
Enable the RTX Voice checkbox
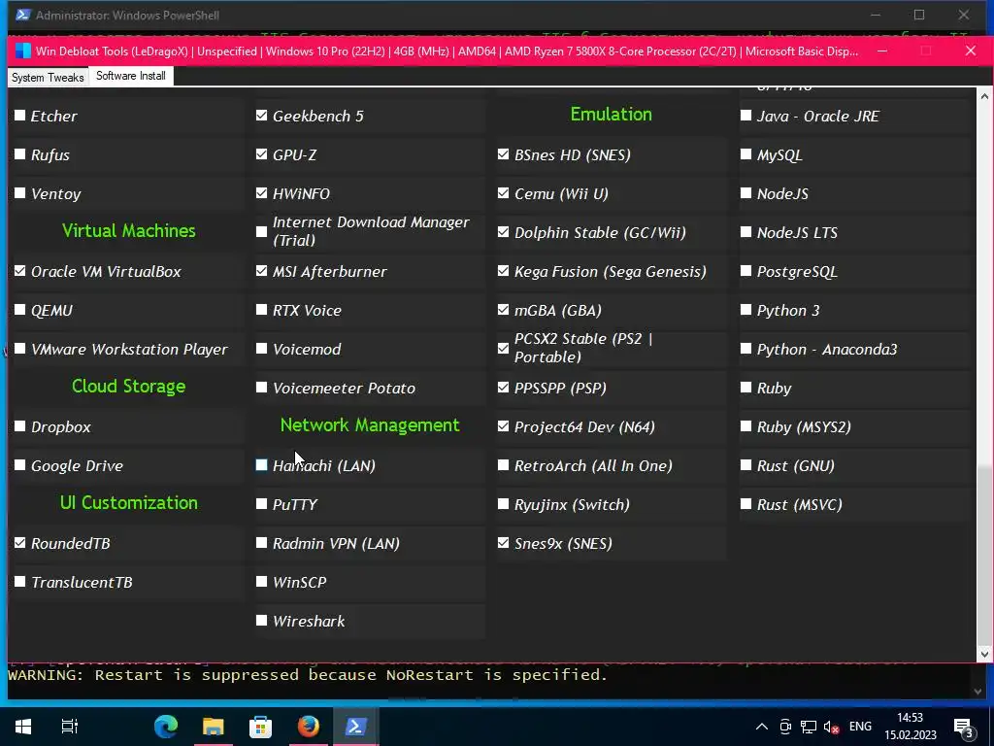click(x=262, y=310)
